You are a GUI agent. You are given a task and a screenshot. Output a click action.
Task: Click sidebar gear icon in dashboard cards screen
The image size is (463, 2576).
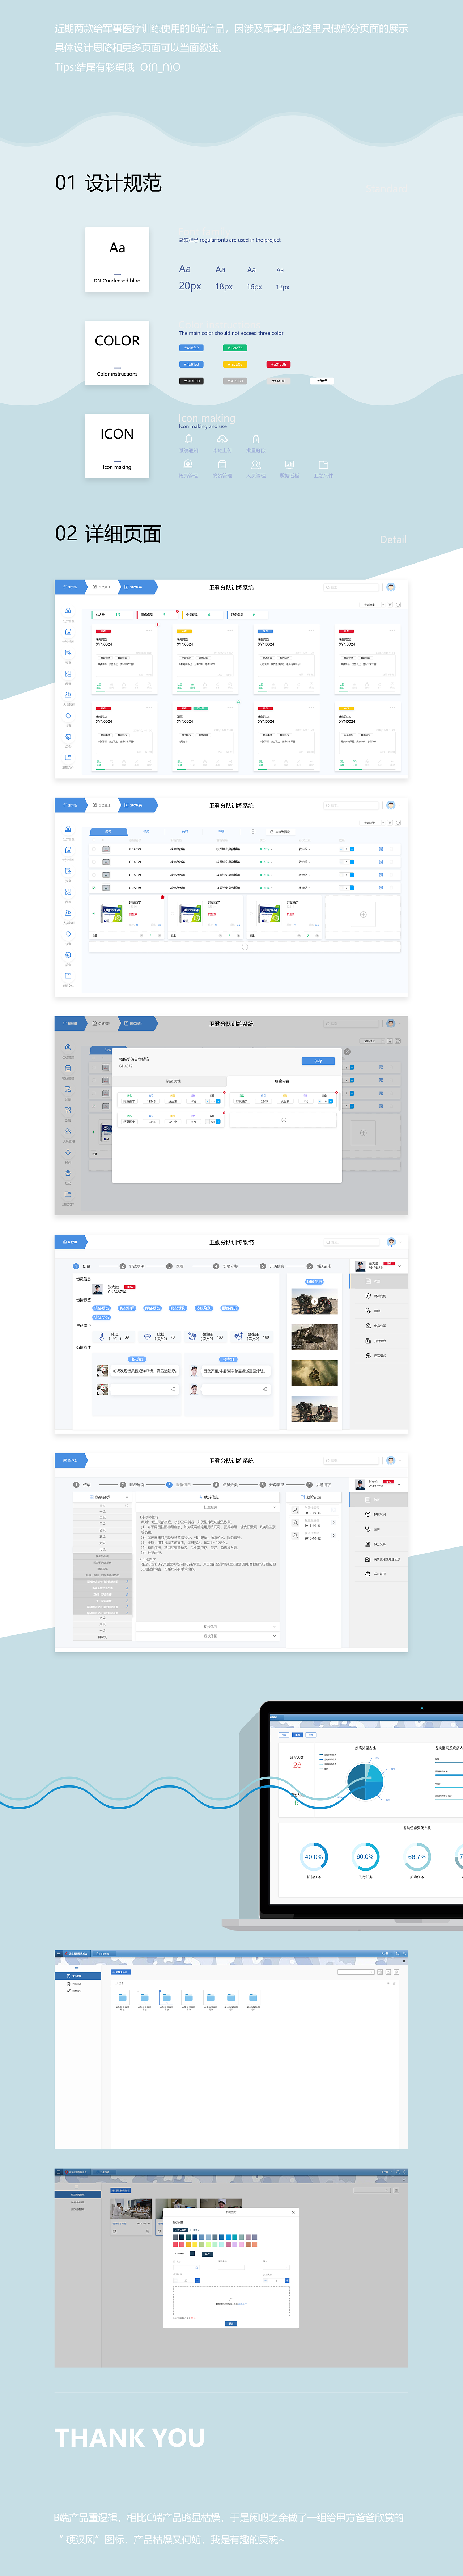pos(68,737)
